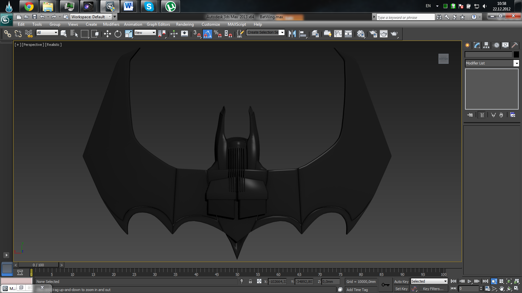The image size is (522, 293).
Task: Toggle Absolute/Offset transform type-in mode
Action: (259, 281)
